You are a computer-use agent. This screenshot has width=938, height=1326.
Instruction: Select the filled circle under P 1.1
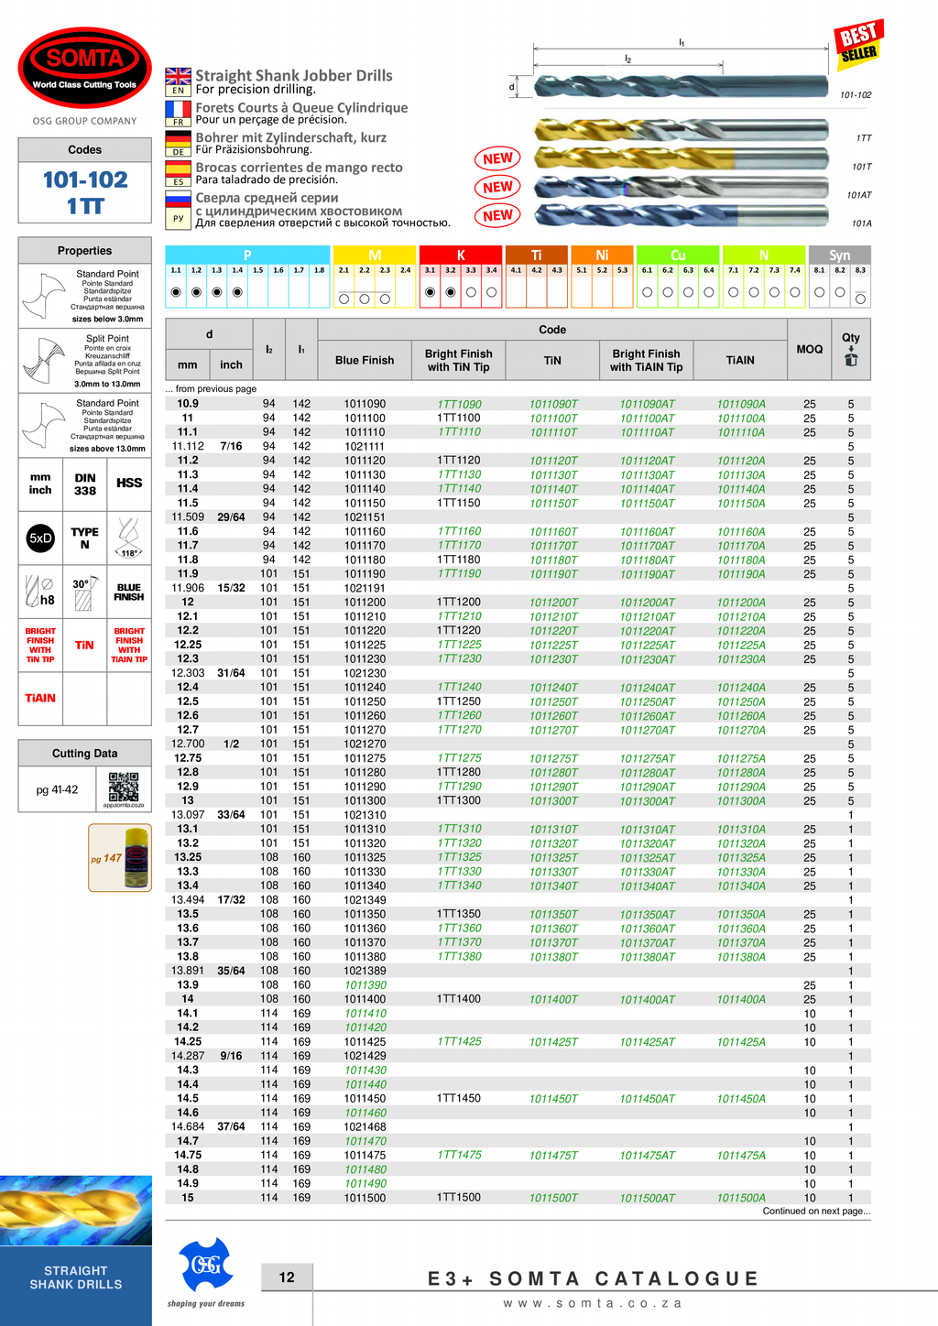pyautogui.click(x=176, y=292)
